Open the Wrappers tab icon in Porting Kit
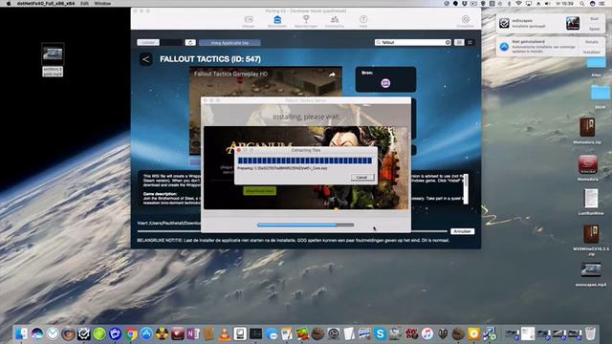This screenshot has height=344, width=612. pos(249,19)
